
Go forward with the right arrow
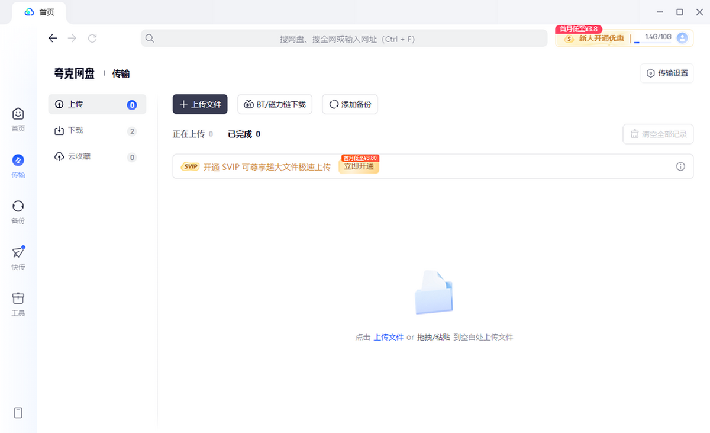pos(72,38)
